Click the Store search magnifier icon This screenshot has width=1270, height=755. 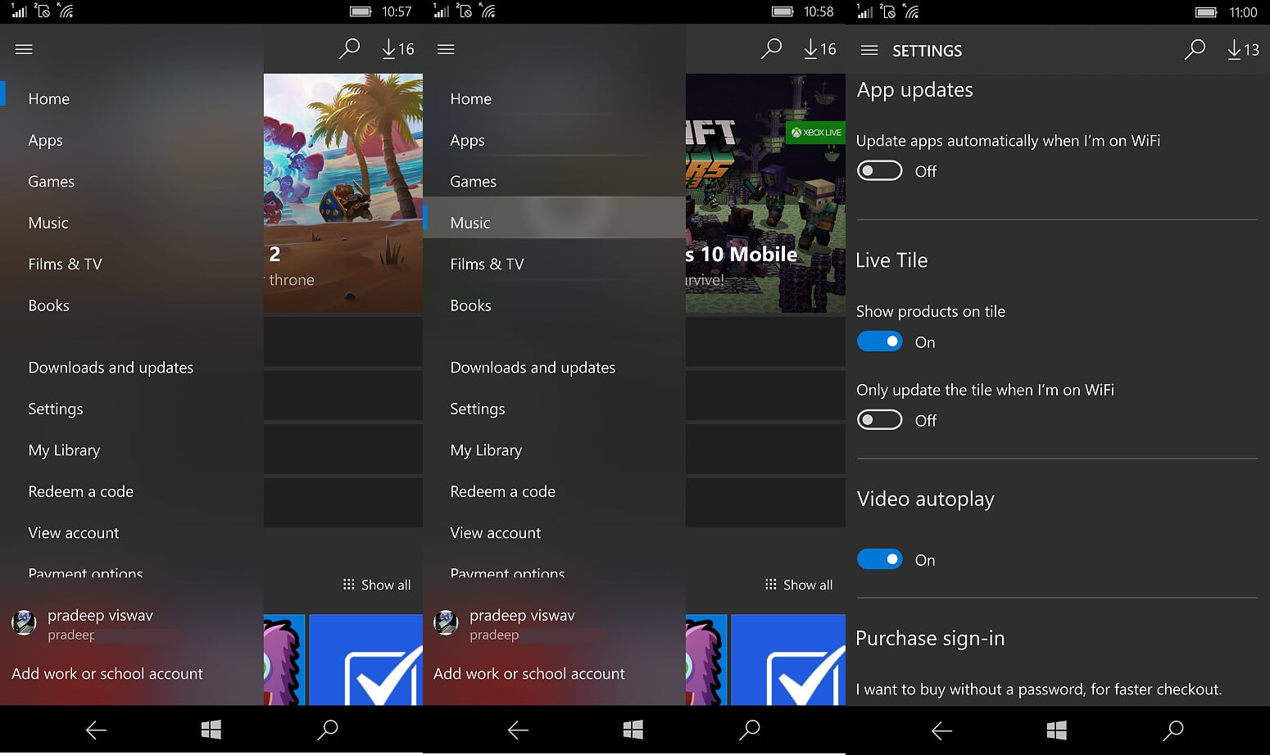[349, 49]
